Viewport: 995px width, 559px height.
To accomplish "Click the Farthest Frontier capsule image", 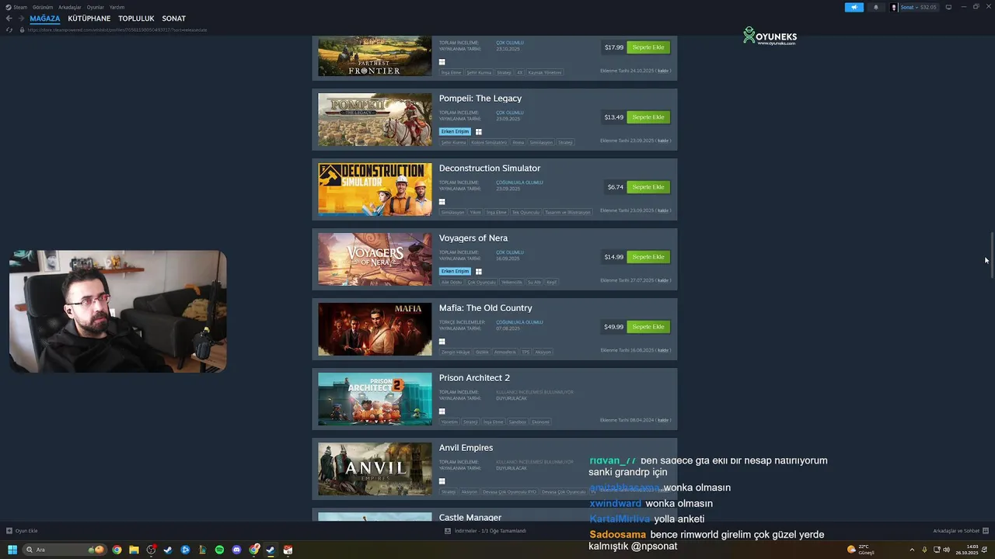I will pos(375,56).
